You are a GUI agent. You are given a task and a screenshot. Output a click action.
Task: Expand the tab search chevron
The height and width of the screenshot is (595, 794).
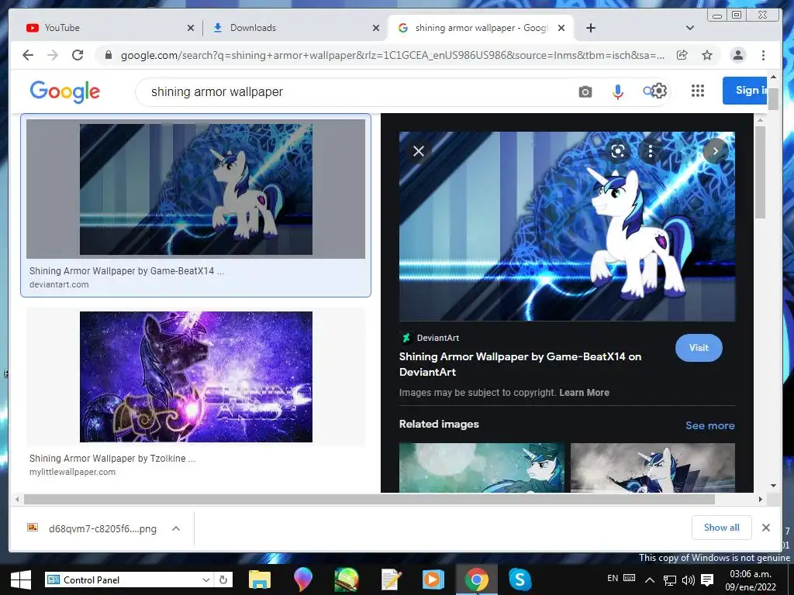689,28
